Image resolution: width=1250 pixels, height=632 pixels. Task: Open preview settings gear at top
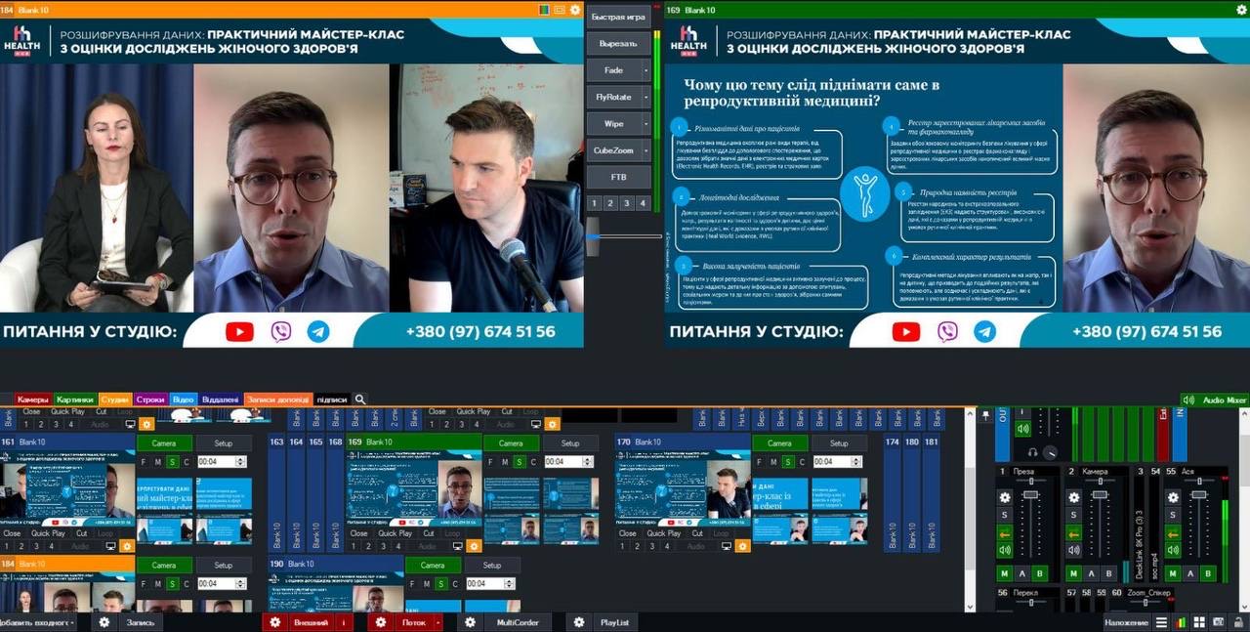tap(575, 10)
